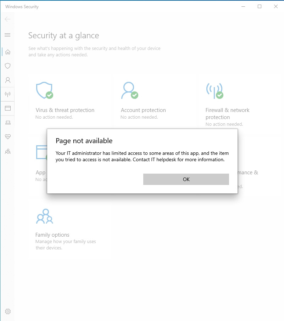
Task: Open Account protection person icon in sidebar
Action: (x=8, y=80)
